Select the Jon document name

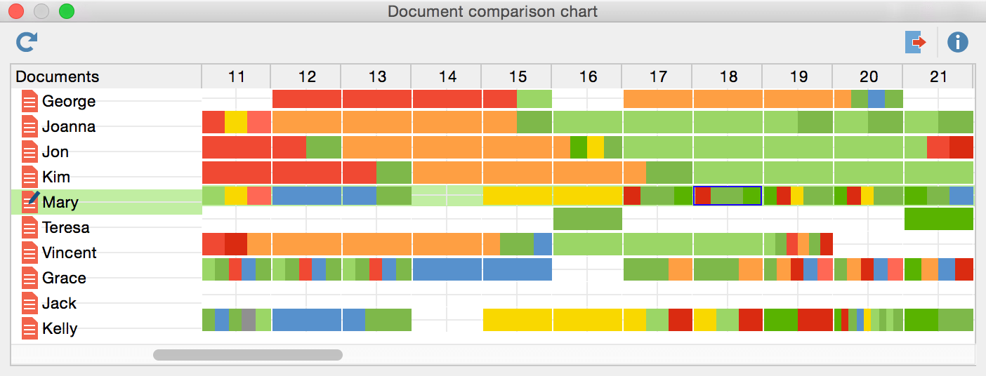pos(55,152)
